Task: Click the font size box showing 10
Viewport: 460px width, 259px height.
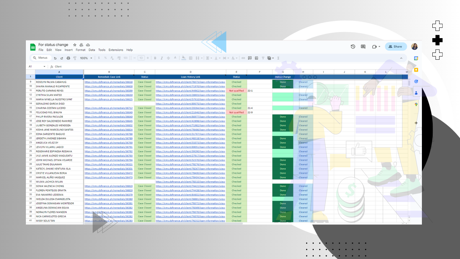Action: click(x=141, y=58)
